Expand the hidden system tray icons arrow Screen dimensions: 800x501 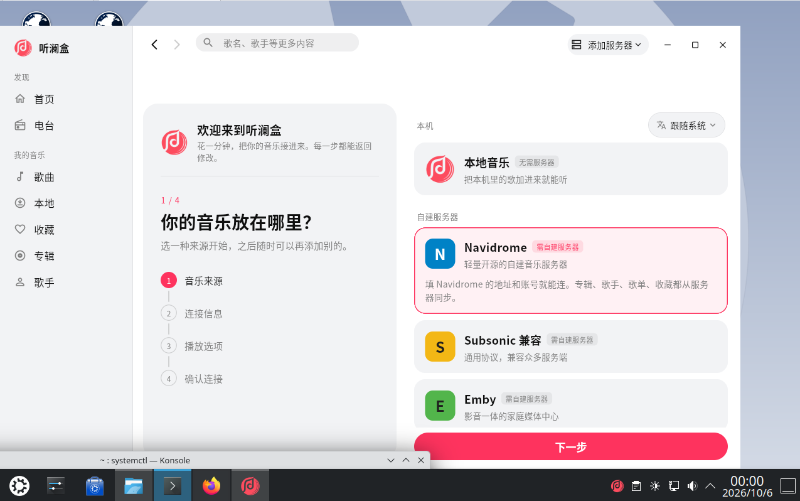710,485
